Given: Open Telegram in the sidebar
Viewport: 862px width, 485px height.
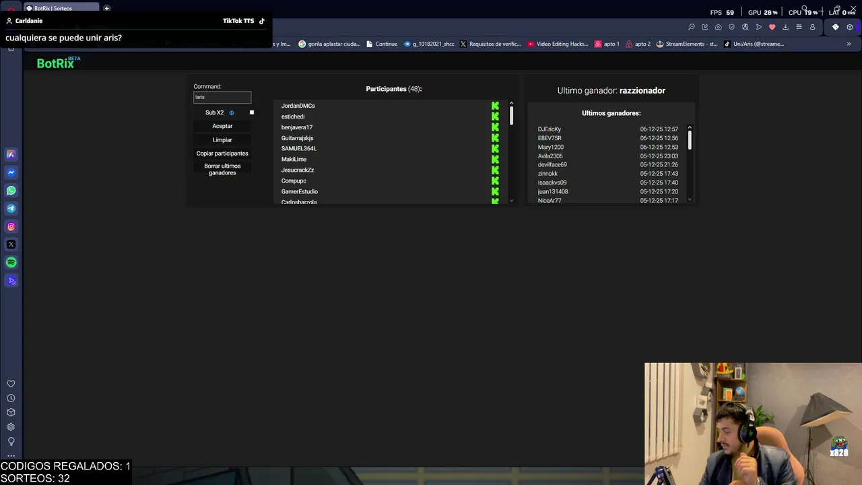Looking at the screenshot, I should tap(11, 208).
